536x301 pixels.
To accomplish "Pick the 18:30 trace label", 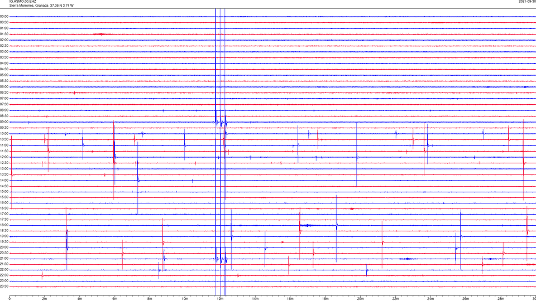I will coord(4,231).
